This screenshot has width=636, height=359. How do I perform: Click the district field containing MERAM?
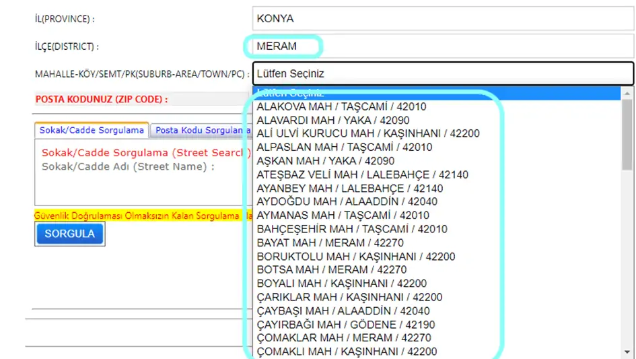[283, 46]
